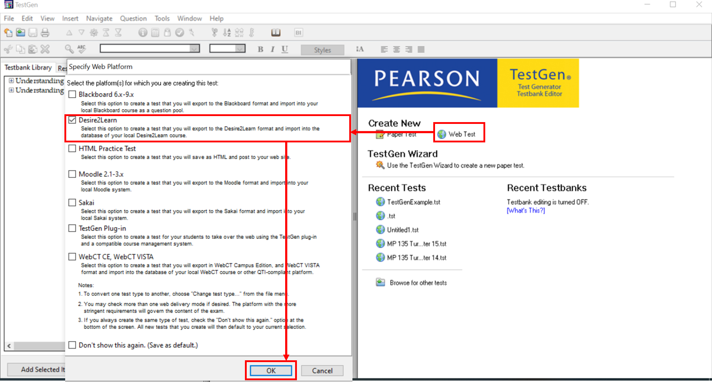Check Don't show this again option
Screen dimensions: 712x382
point(72,345)
